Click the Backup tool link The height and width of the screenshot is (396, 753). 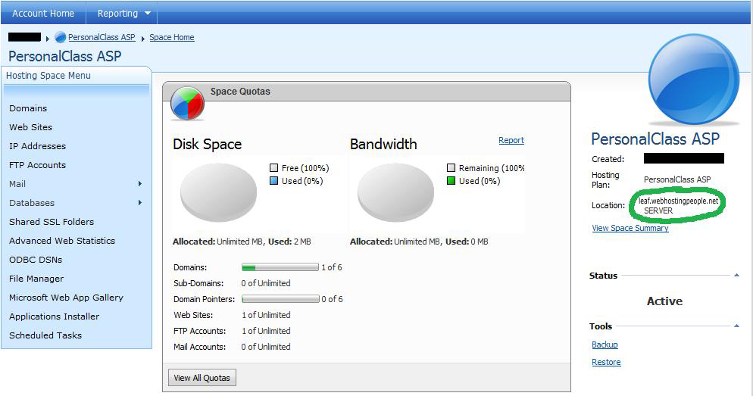coord(605,345)
